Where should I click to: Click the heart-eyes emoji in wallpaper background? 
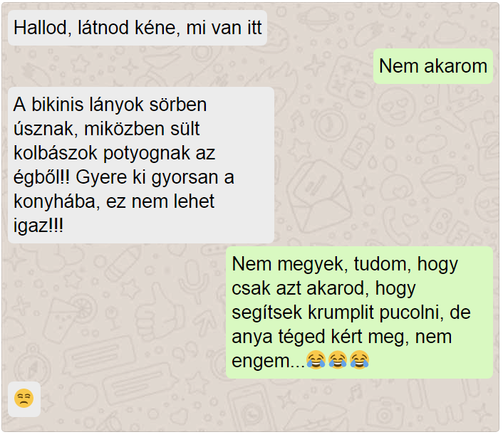coord(395,107)
